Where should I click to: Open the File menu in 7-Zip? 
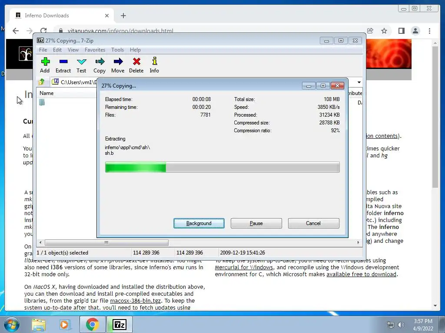click(43, 50)
